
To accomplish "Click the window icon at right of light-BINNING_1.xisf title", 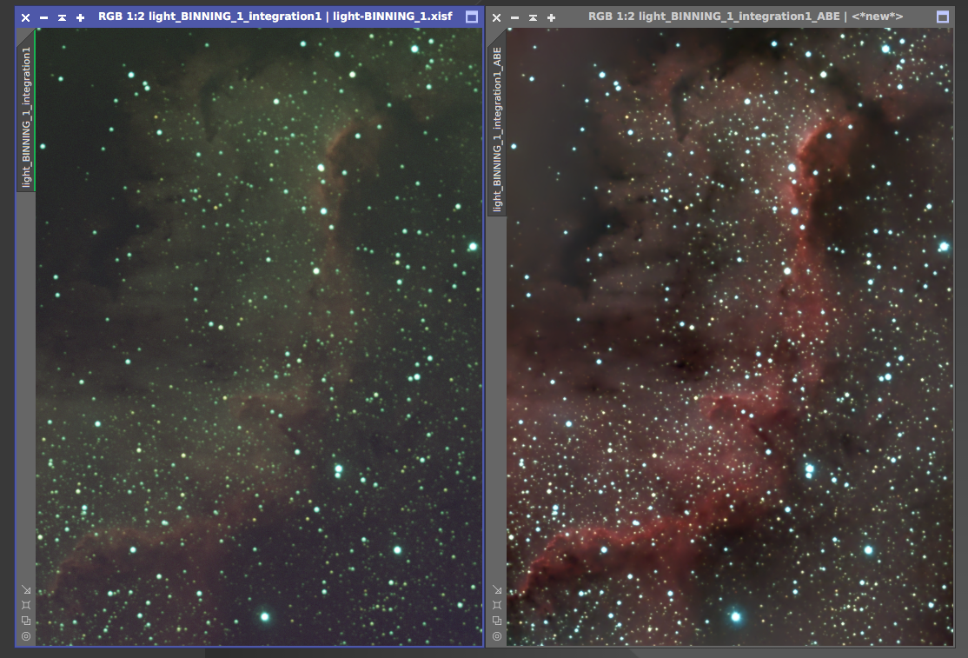I will pyautogui.click(x=471, y=17).
